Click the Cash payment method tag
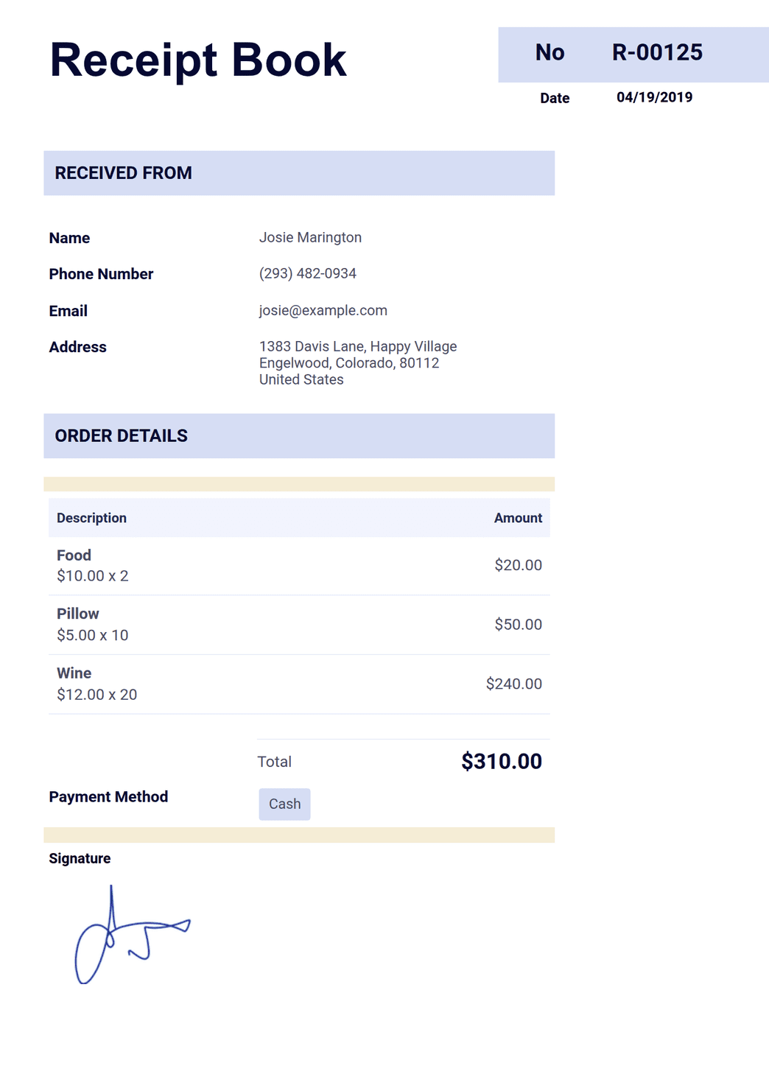The width and height of the screenshot is (769, 1088). click(284, 804)
